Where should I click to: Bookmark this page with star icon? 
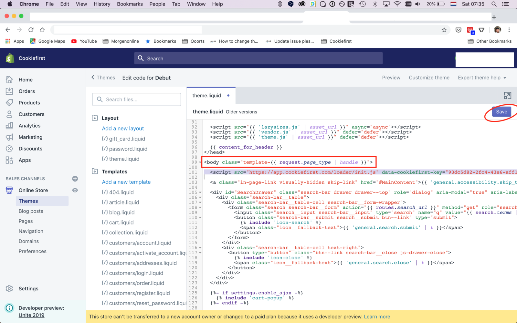coord(444,30)
